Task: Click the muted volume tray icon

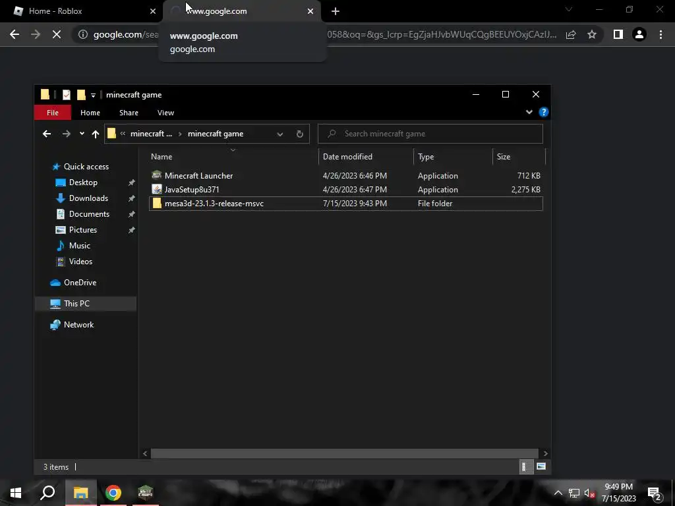Action: tap(589, 493)
